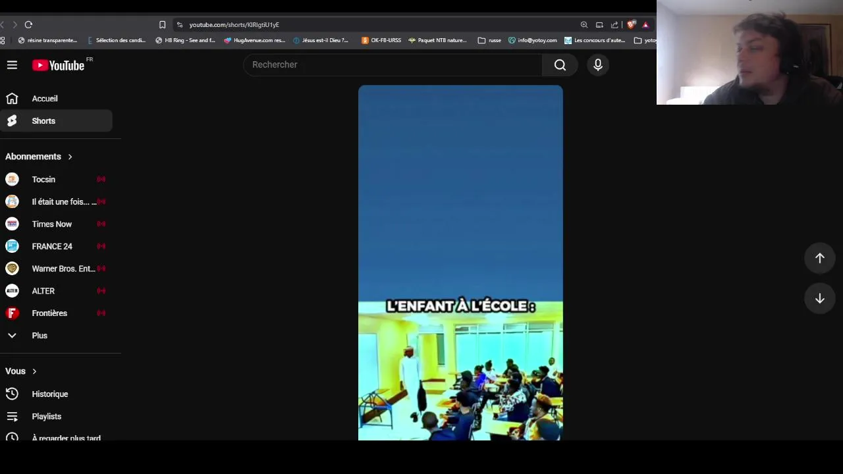Open site settings icon in address bar
Viewport: 843px width, 474px height.
[180, 25]
